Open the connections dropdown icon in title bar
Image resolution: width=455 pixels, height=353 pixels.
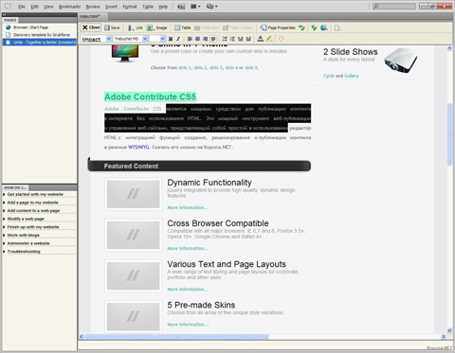211,7
